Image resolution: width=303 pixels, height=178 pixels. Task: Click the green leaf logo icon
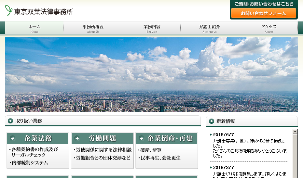pyautogui.click(x=8, y=10)
